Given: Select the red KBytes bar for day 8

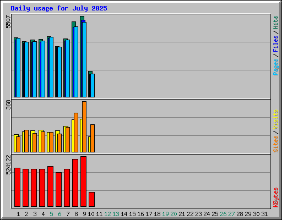Looking at the screenshot, I should click(x=75, y=183).
